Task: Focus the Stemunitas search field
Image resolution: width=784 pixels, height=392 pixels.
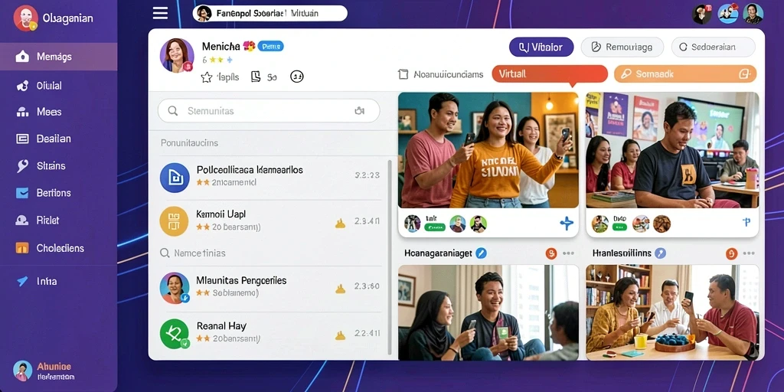Action: point(269,111)
